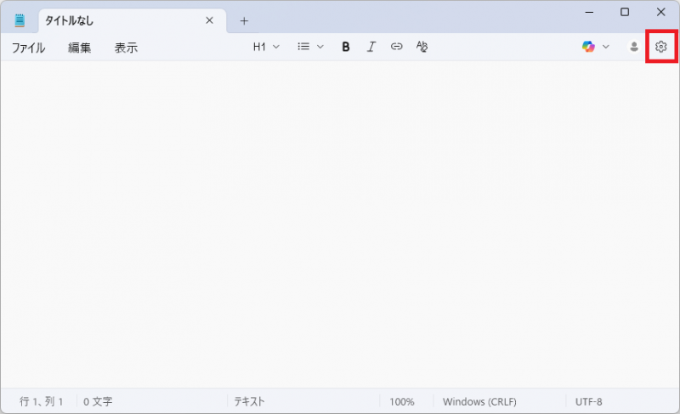This screenshot has width=680, height=414.
Task: Select the タイトルなし tab
Action: point(110,20)
